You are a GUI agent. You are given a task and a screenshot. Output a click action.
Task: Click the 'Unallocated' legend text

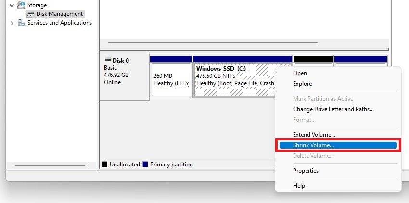pyautogui.click(x=125, y=165)
